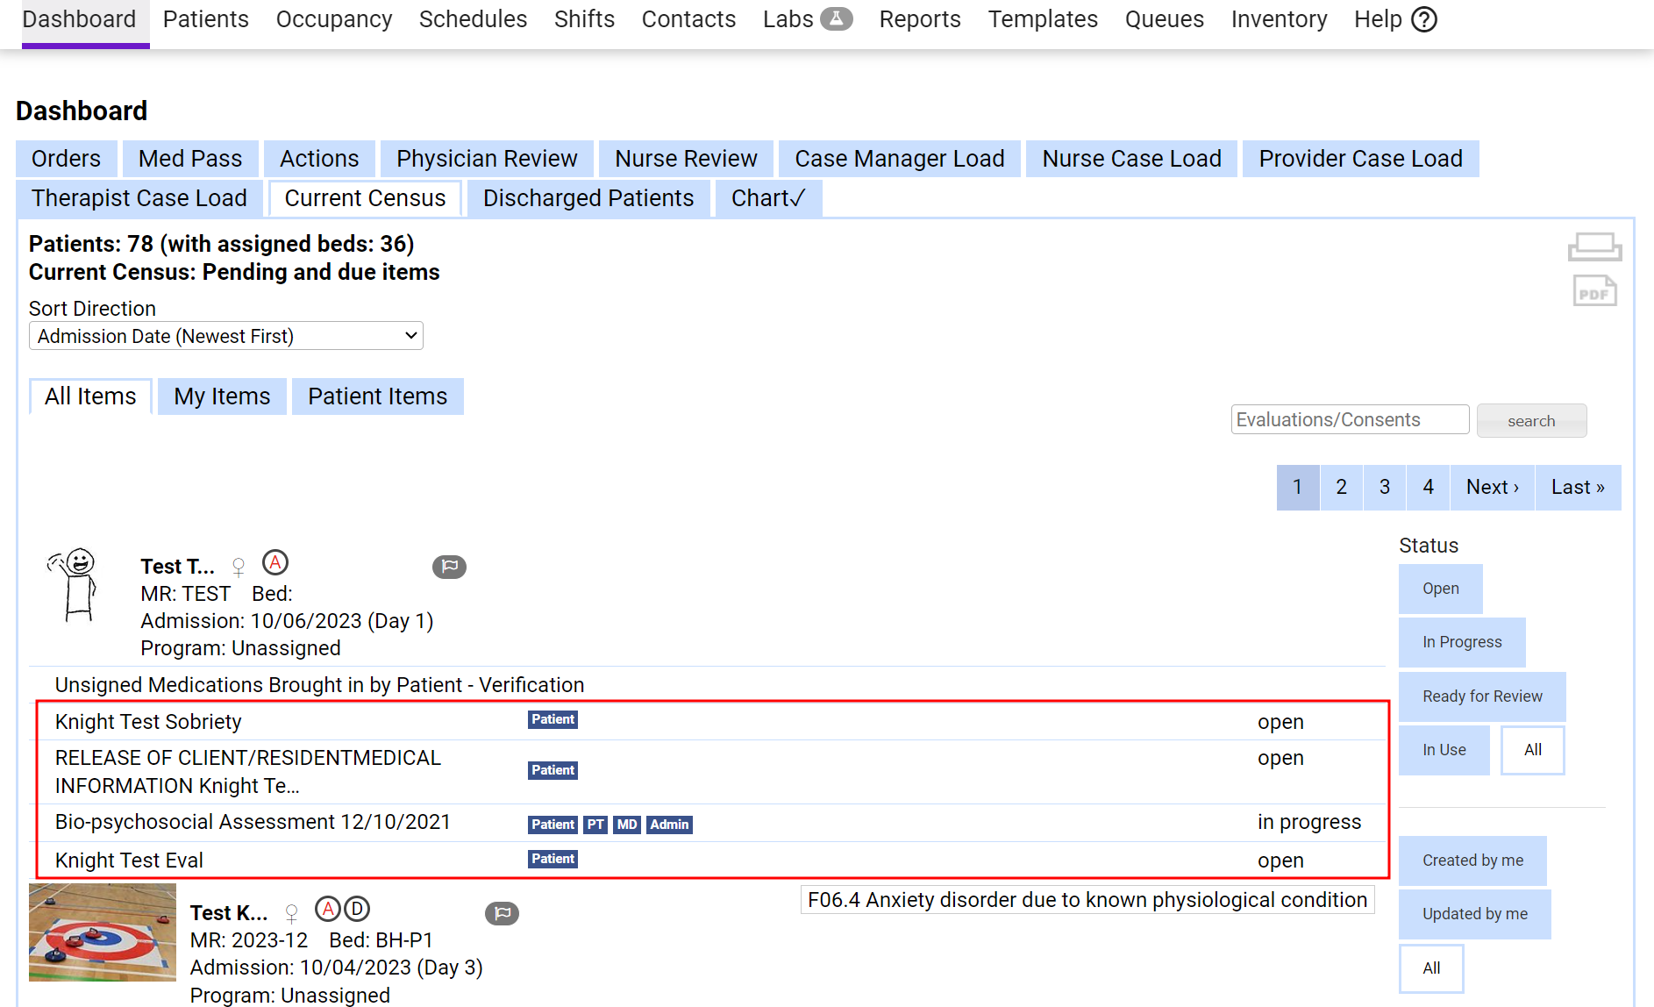Click the red A allergy icon for Test T...
Screen dimensions: 1654x1007
coord(275,562)
